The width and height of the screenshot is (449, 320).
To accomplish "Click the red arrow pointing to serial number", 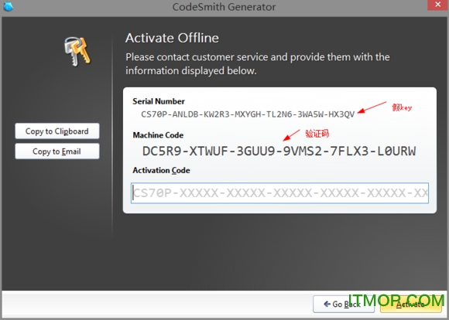I will click(x=372, y=107).
